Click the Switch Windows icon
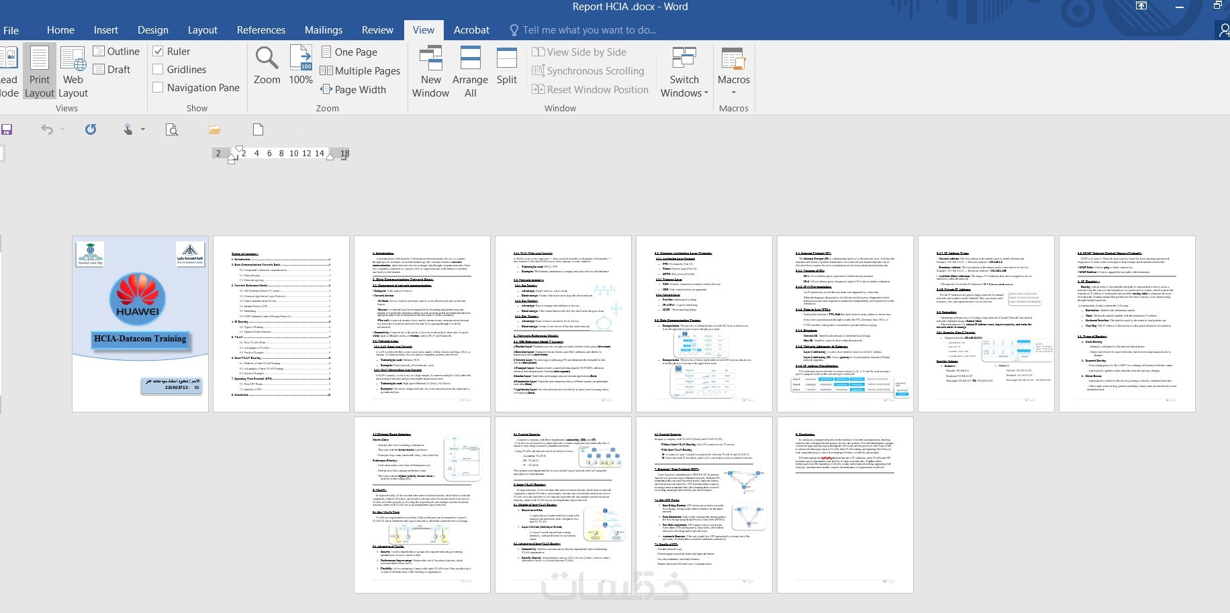This screenshot has height=613, width=1230. 684,59
